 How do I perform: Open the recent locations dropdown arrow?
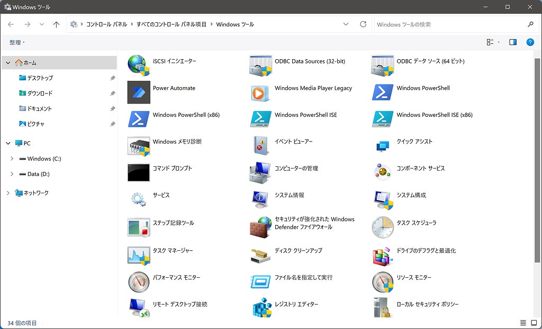pyautogui.click(x=42, y=24)
